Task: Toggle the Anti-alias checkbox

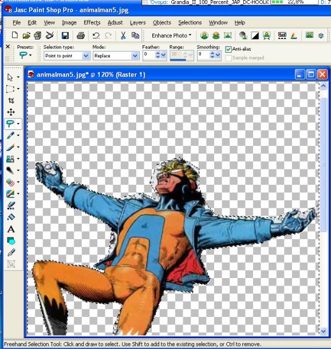Action: point(228,49)
